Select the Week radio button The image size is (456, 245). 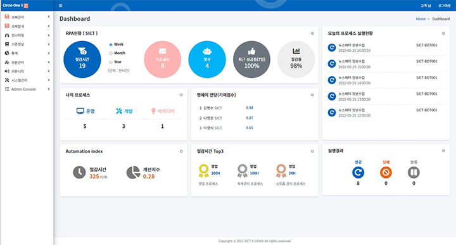pos(111,44)
